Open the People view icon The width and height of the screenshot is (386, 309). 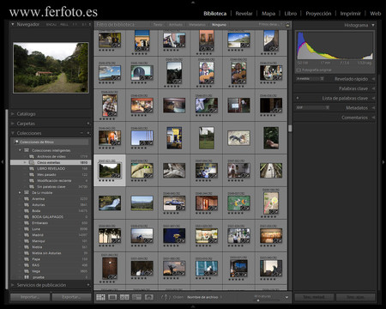[x=148, y=297]
